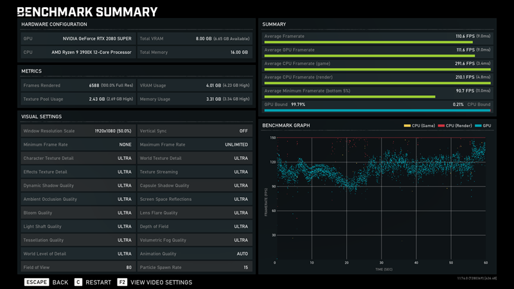The width and height of the screenshot is (514, 289).
Task: Select the Visual Settings section header
Action: pyautogui.click(x=42, y=117)
